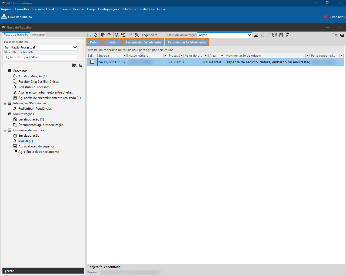
Task: Collapse the Dispensas de Recurso node
Action: click(x=5, y=130)
